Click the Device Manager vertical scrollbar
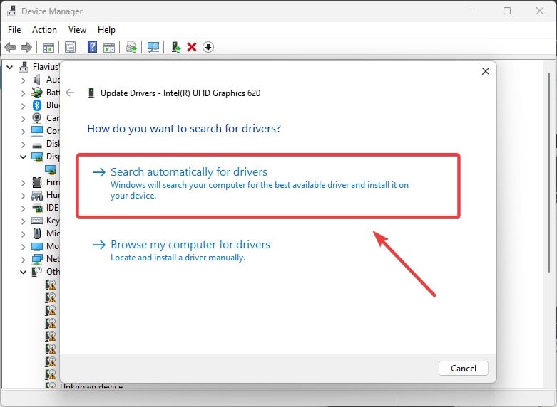The image size is (557, 407). pos(549,172)
